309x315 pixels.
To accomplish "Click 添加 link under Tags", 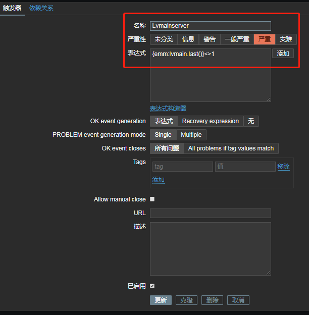I will [x=159, y=180].
